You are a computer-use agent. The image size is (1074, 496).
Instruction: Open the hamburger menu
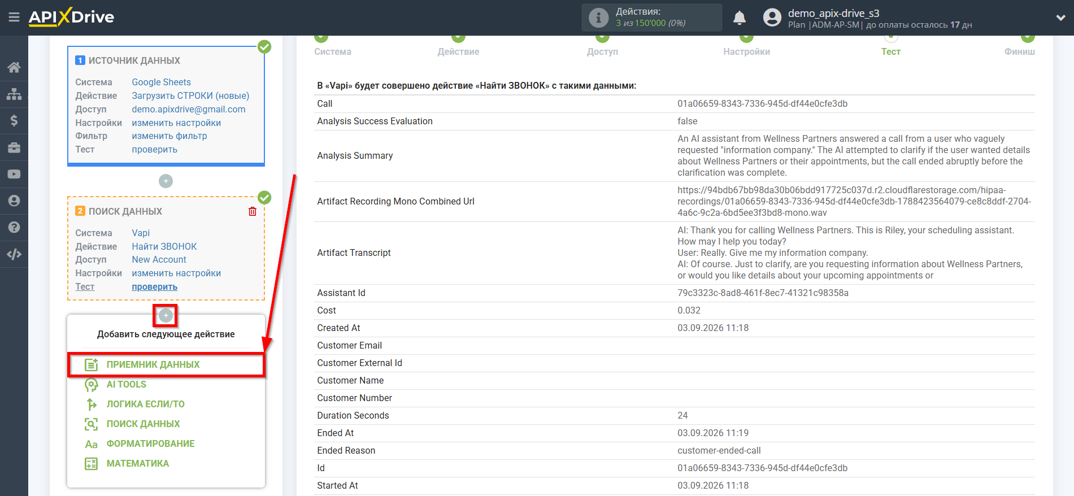tap(14, 18)
